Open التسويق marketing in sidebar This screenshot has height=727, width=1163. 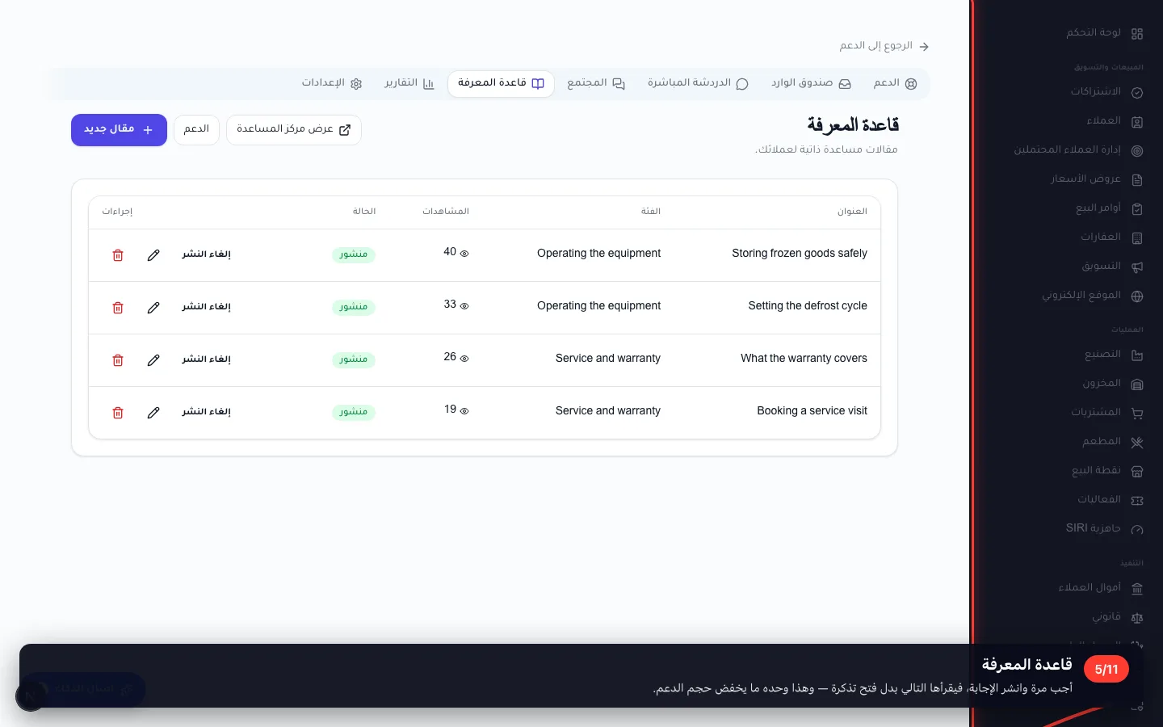pos(1112,267)
